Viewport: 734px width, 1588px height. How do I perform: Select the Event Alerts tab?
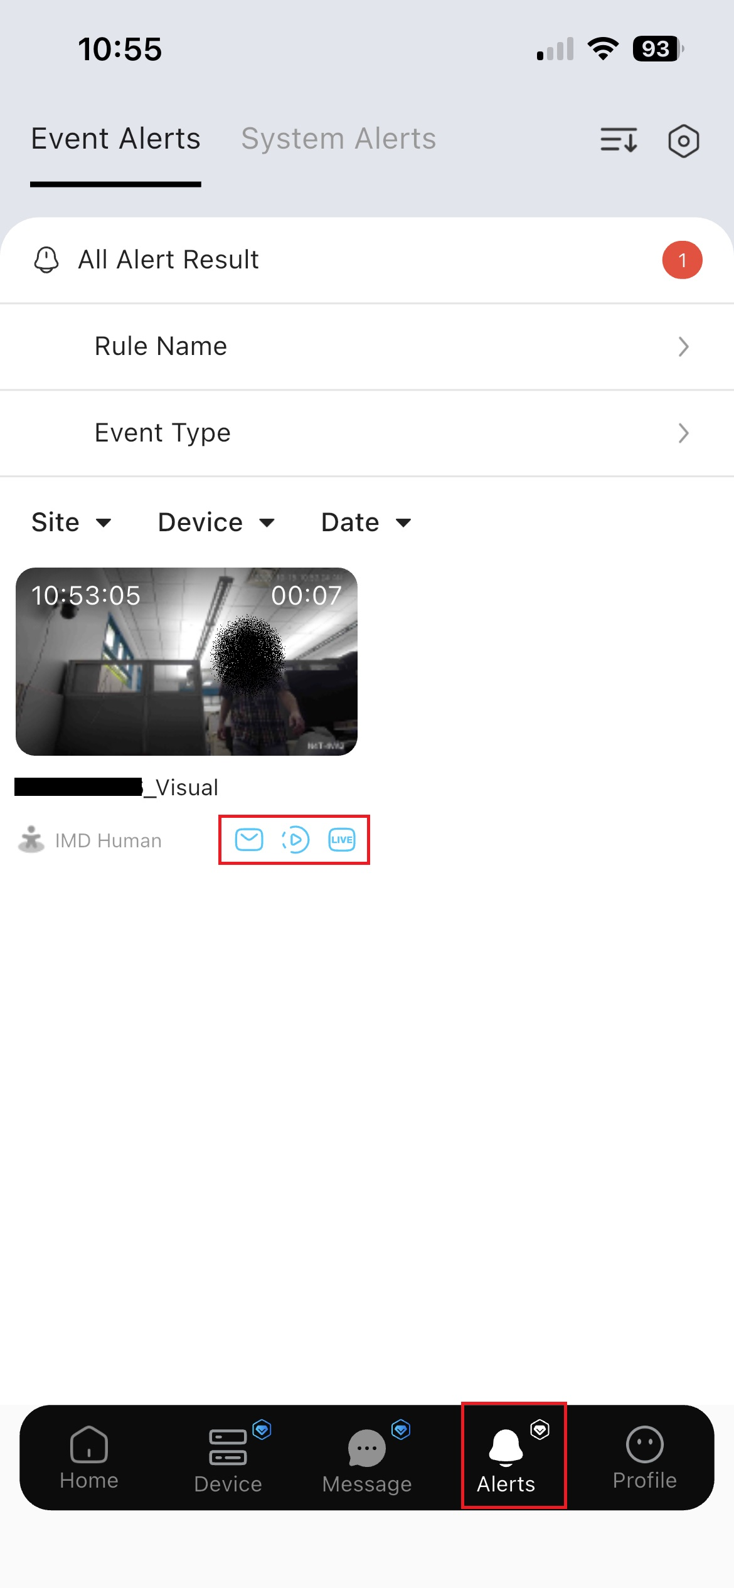(x=115, y=139)
